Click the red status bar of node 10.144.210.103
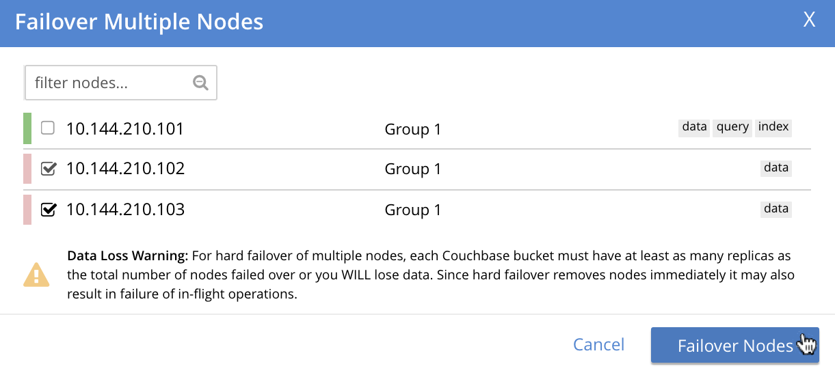Image resolution: width=835 pixels, height=375 pixels. click(x=27, y=210)
